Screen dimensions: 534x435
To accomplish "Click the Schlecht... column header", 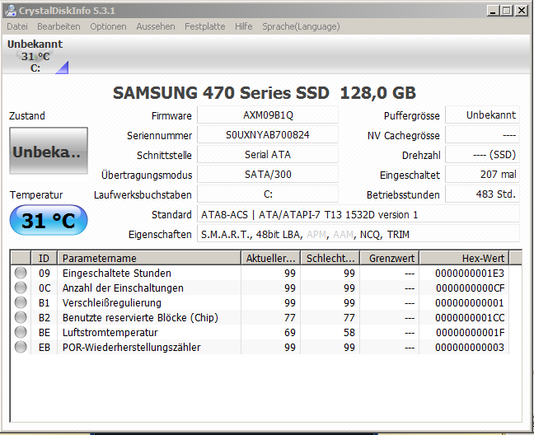I will pyautogui.click(x=330, y=259).
